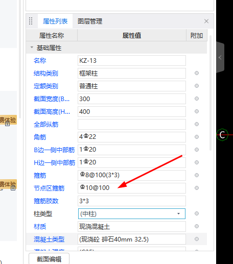233x264 pixels.
Task: Click the 箍筋 value field 8@100(3*3)
Action: click(132, 175)
